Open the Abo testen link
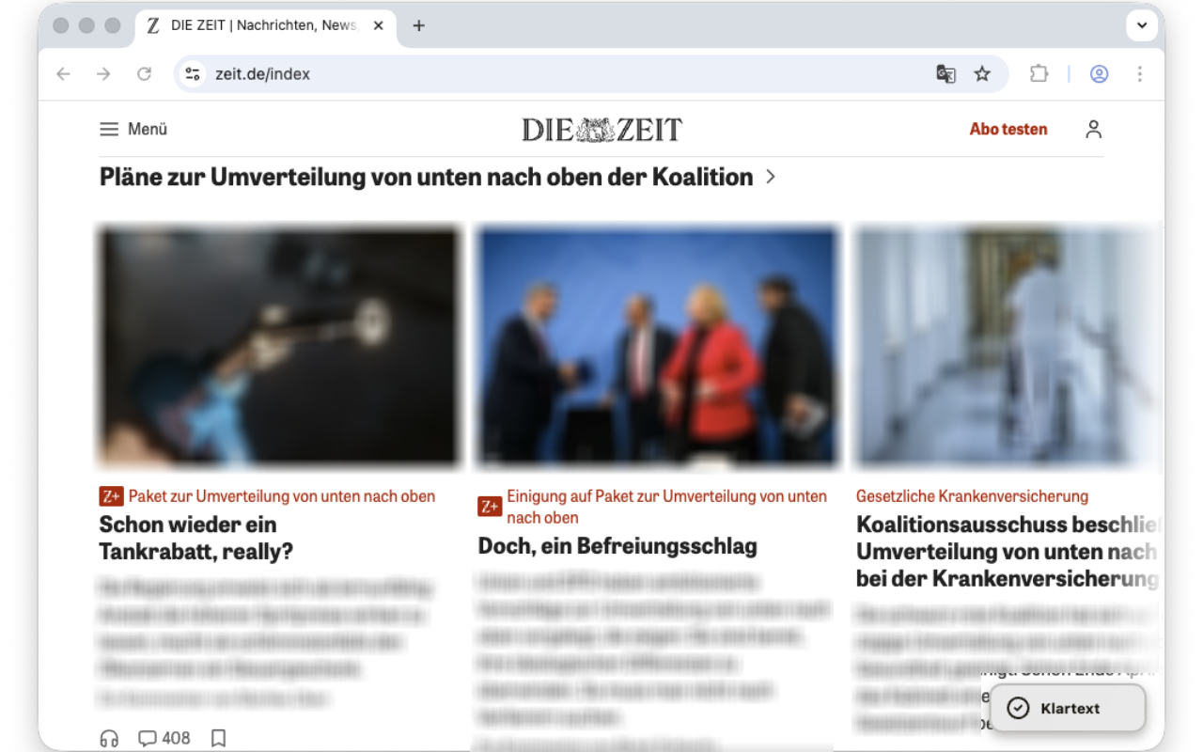 (x=1008, y=129)
